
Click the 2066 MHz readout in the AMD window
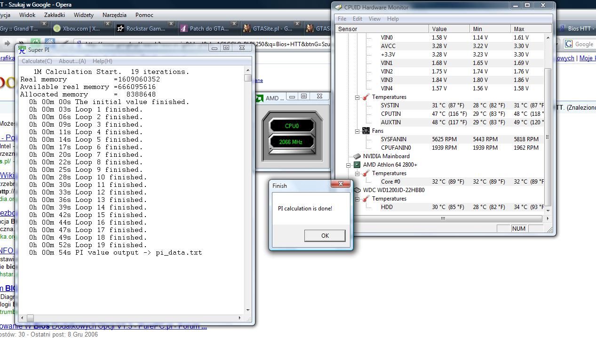click(x=292, y=142)
